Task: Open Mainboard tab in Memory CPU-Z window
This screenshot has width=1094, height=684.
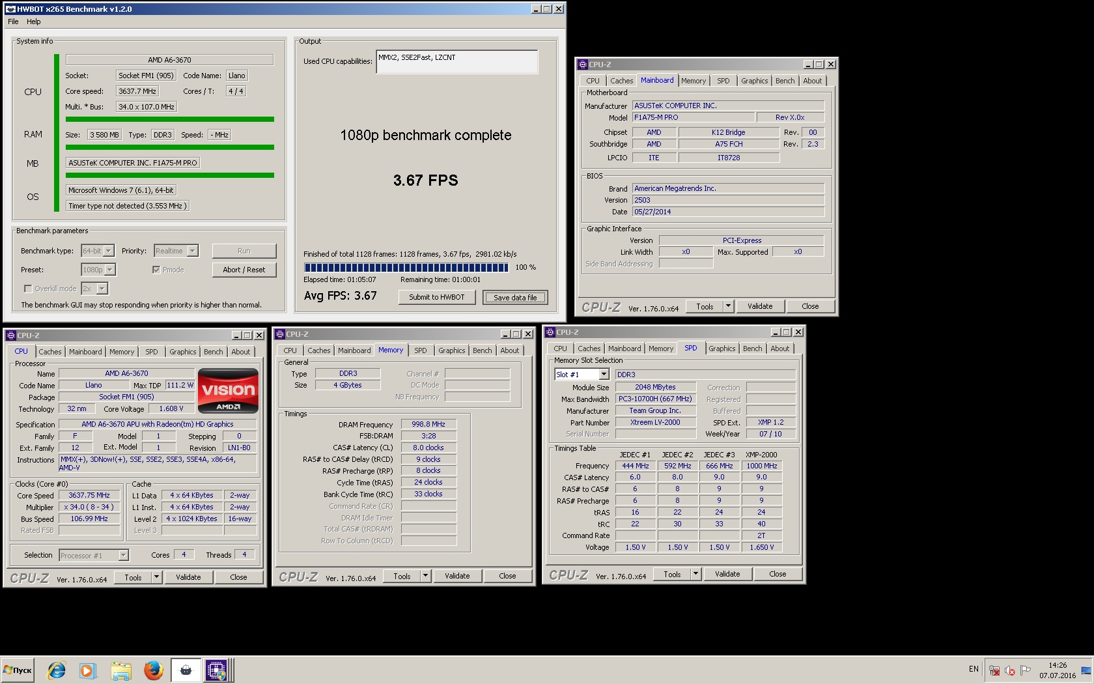Action: coord(354,350)
